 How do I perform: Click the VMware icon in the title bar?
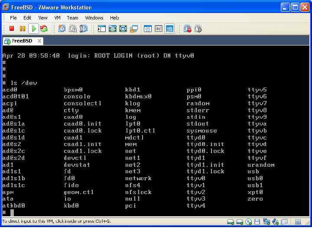pos(6,7)
